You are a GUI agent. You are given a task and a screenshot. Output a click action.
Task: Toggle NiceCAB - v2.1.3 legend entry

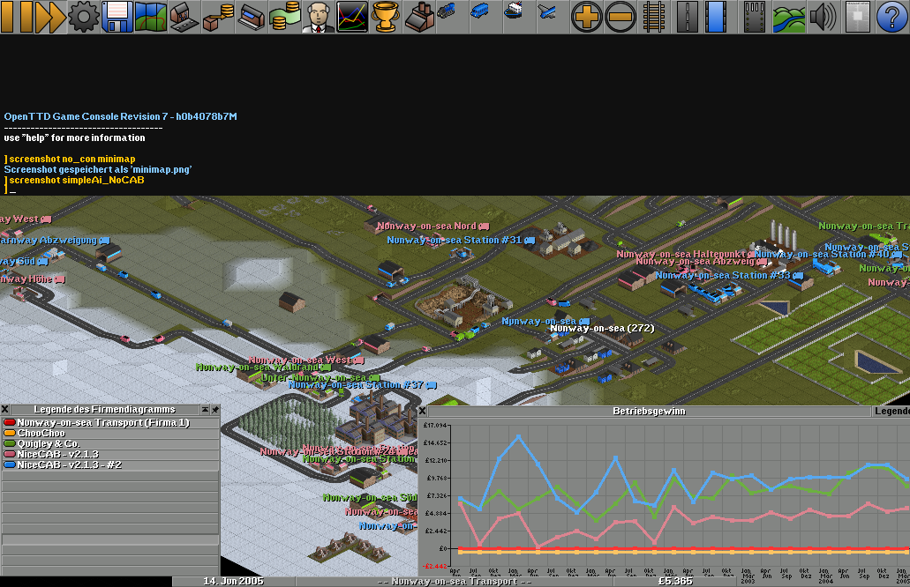coord(110,454)
